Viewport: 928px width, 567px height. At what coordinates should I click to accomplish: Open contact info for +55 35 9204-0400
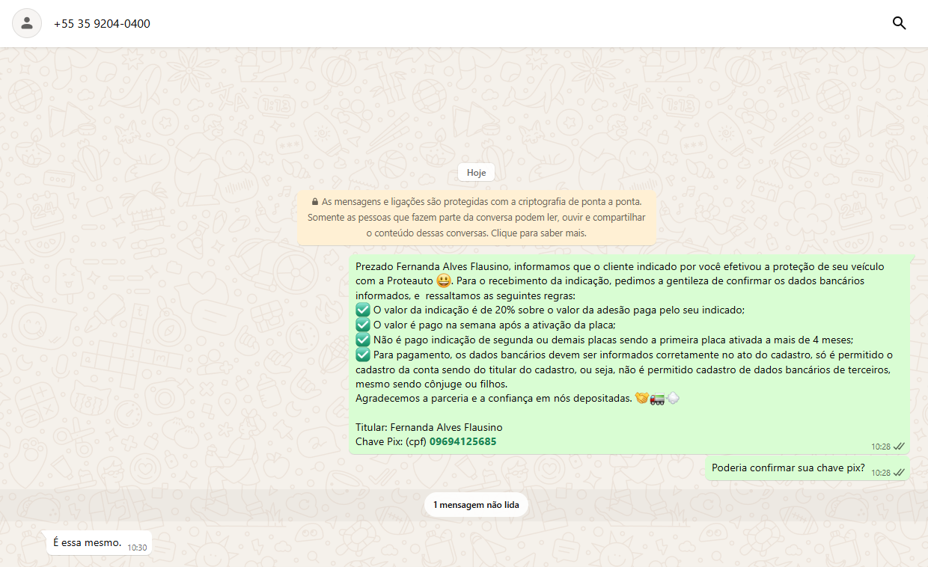(x=102, y=24)
